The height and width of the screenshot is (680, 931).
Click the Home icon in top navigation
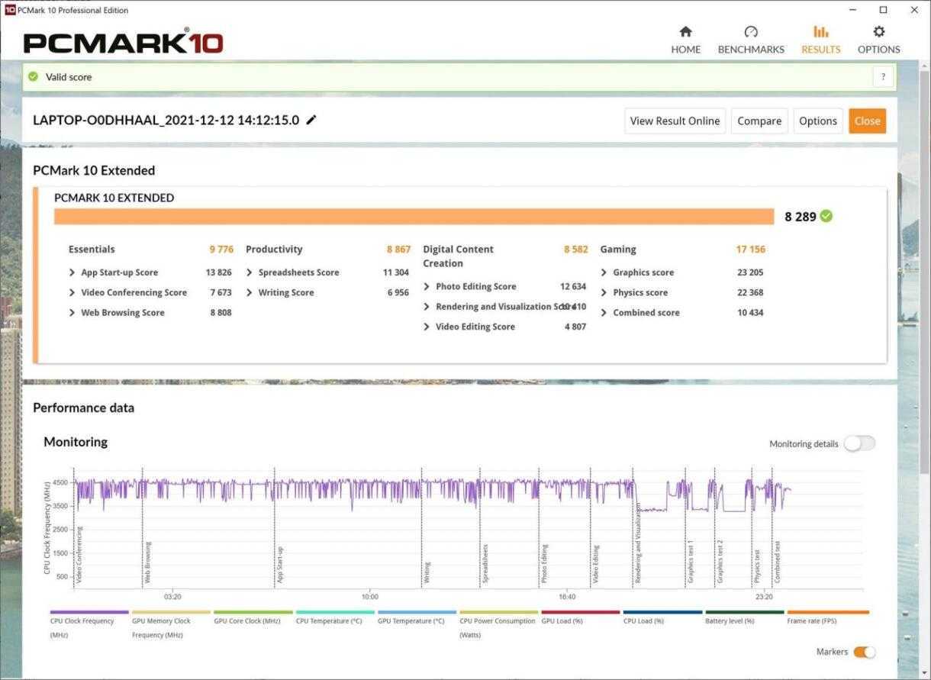685,32
